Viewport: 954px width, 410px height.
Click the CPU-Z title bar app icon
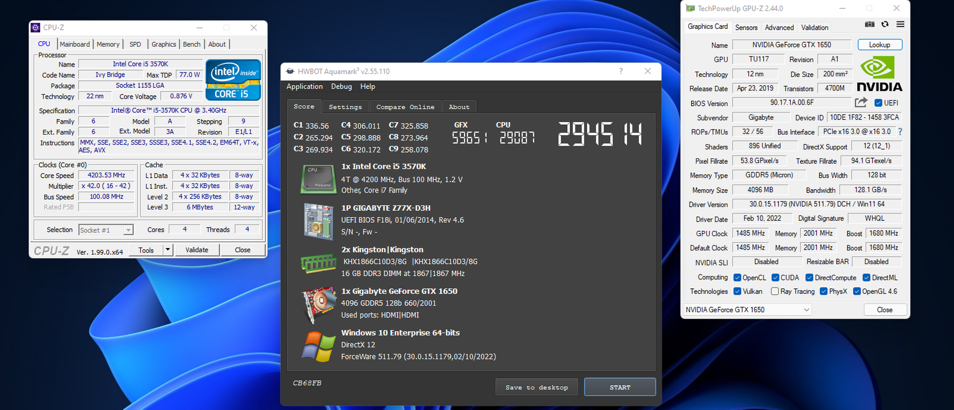(36, 28)
